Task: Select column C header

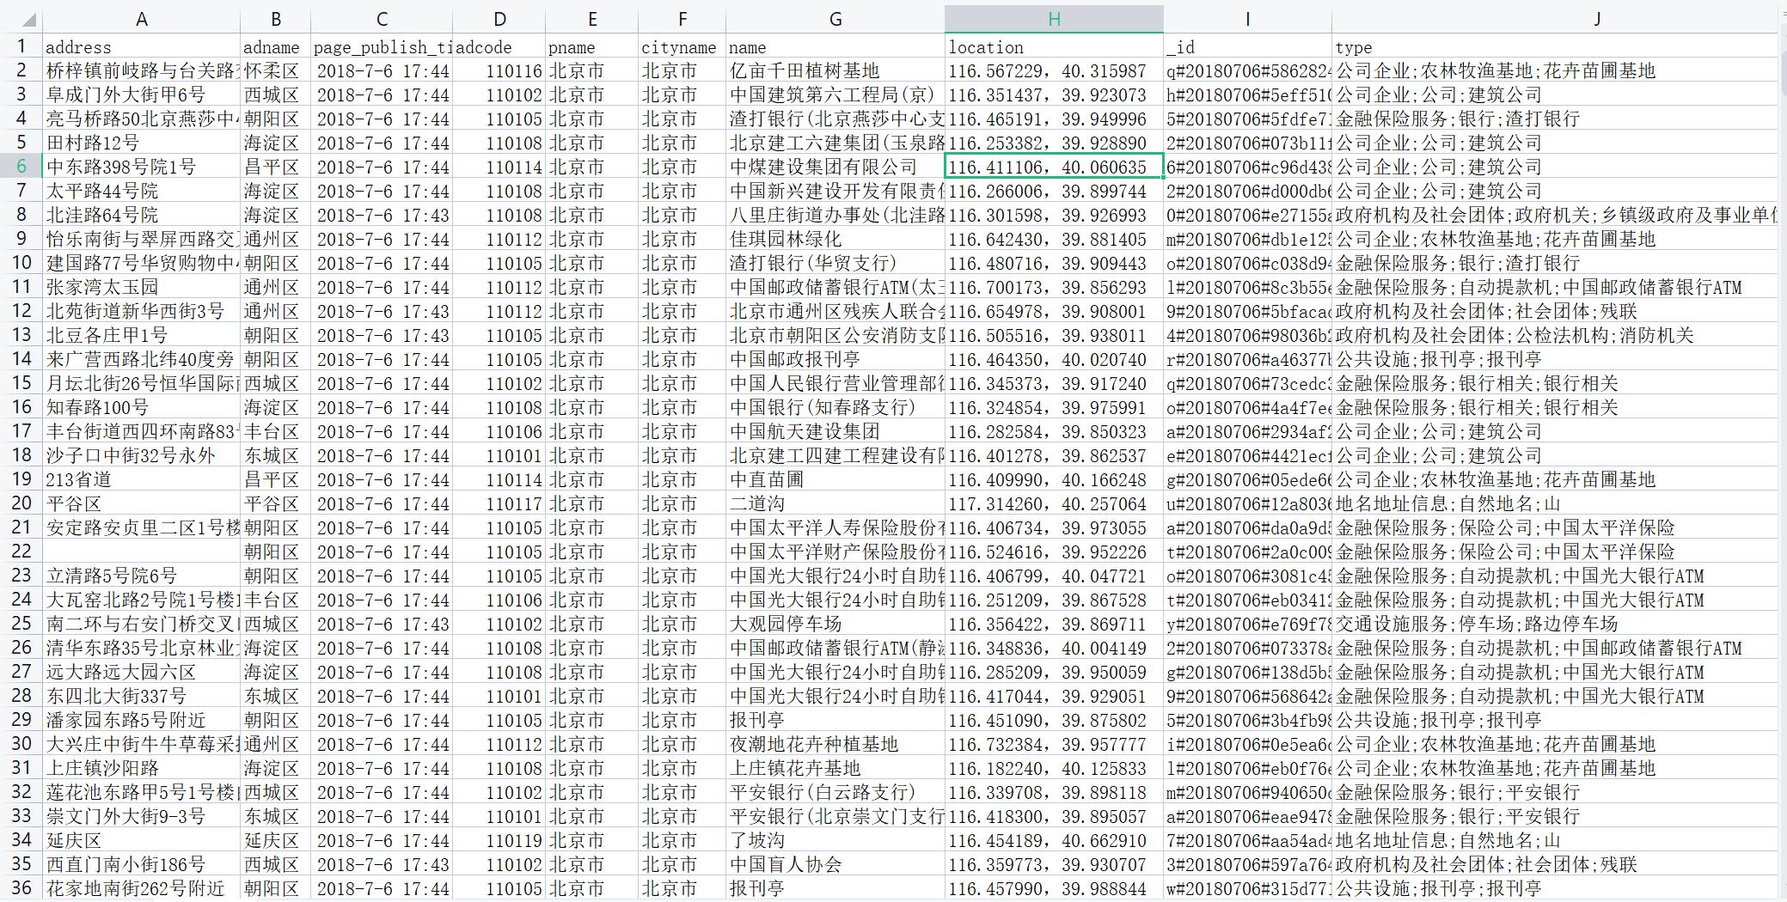Action: click(382, 19)
